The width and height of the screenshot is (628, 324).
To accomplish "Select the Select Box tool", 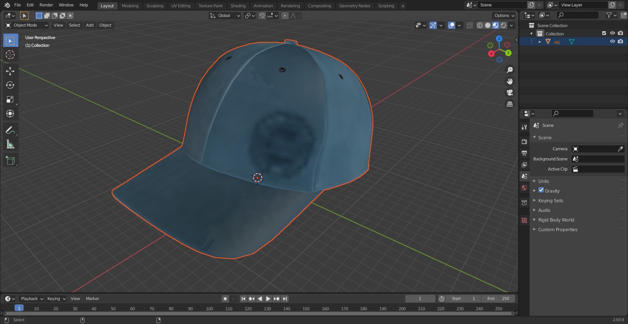I will click(10, 41).
